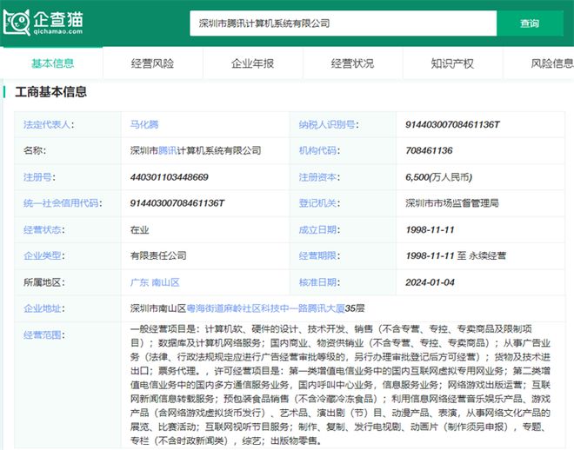574x450 pixels.
Task: Click the 名称 row label
Action: pos(35,150)
